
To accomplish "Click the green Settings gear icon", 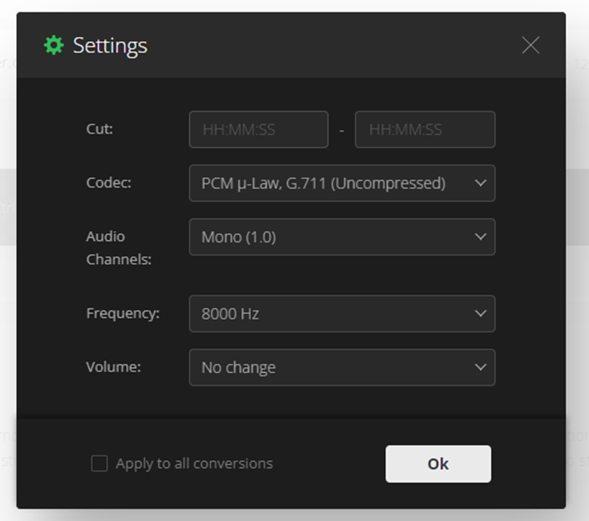I will (x=53, y=45).
